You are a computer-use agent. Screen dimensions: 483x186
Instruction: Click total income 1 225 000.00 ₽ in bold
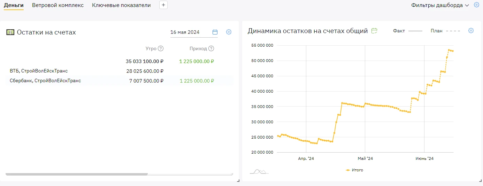pos(197,61)
